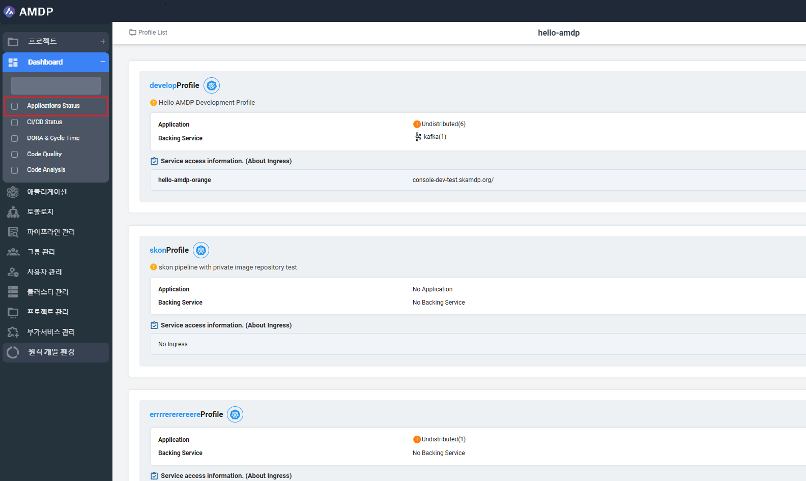Click the 사용자 관리 user icon
806x481 pixels.
[x=13, y=272]
